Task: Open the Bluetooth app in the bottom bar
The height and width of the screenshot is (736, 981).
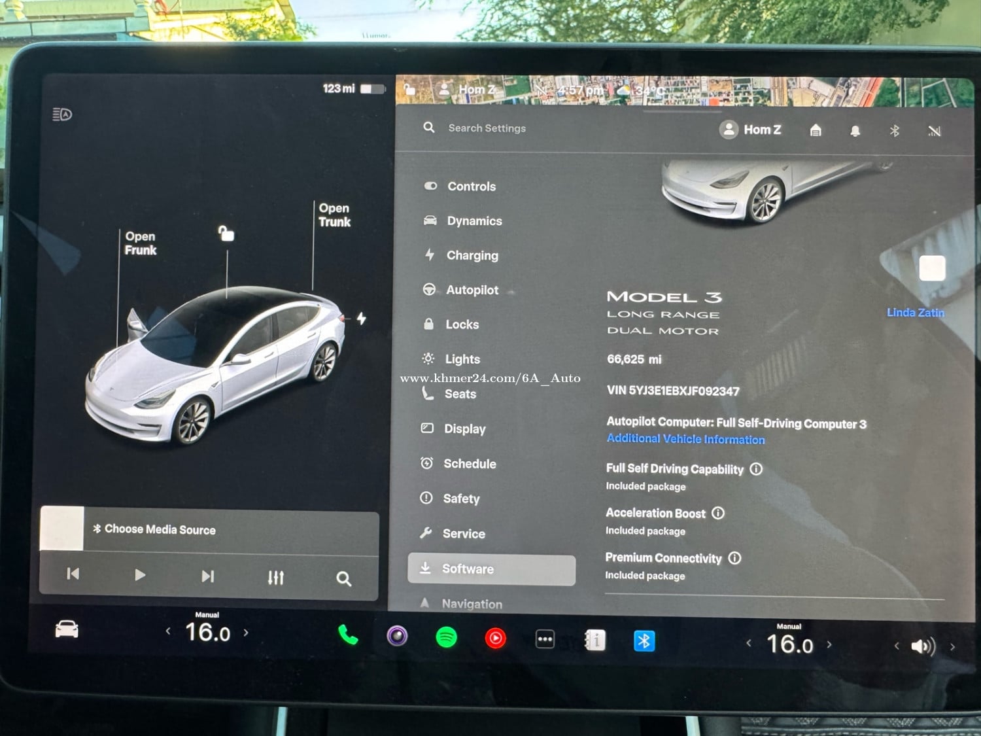Action: click(x=644, y=641)
